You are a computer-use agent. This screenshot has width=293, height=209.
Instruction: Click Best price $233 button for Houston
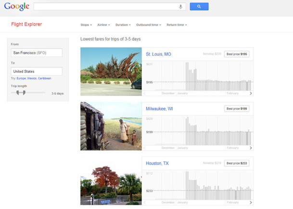pos(237,163)
